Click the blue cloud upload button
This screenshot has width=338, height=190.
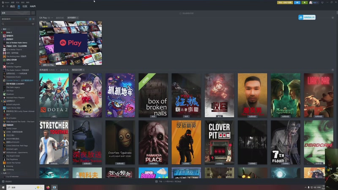tap(307, 17)
